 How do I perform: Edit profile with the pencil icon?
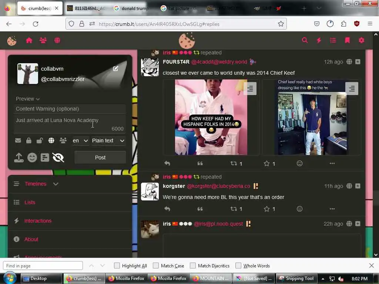pyautogui.click(x=115, y=68)
